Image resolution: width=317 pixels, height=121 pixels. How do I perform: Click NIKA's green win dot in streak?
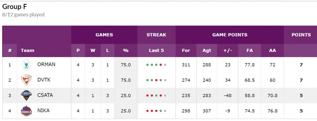161,111
